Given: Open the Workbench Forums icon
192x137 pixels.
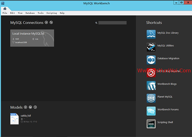Looking at the screenshot, I should tap(151, 111).
